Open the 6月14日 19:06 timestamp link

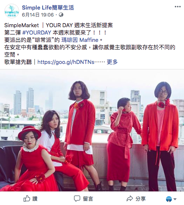click(x=38, y=15)
